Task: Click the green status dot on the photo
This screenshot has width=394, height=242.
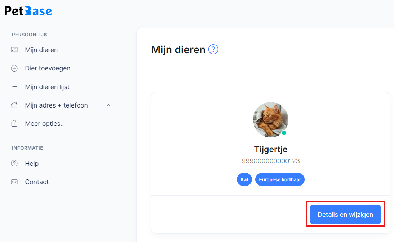Action: (x=284, y=133)
